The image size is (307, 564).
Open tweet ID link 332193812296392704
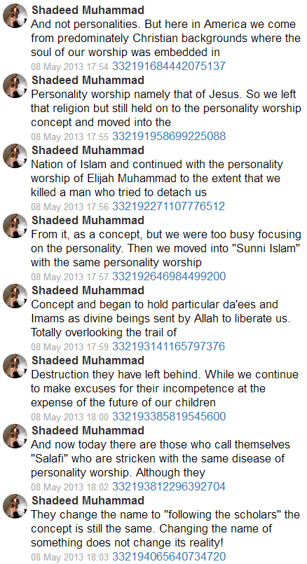[169, 487]
